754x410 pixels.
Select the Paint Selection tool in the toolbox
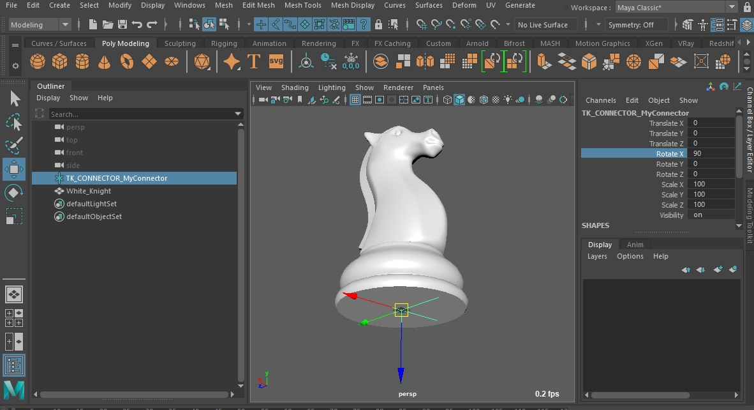pos(14,145)
